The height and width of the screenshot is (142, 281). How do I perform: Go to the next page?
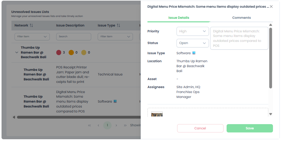pyautogui.click(x=116, y=125)
